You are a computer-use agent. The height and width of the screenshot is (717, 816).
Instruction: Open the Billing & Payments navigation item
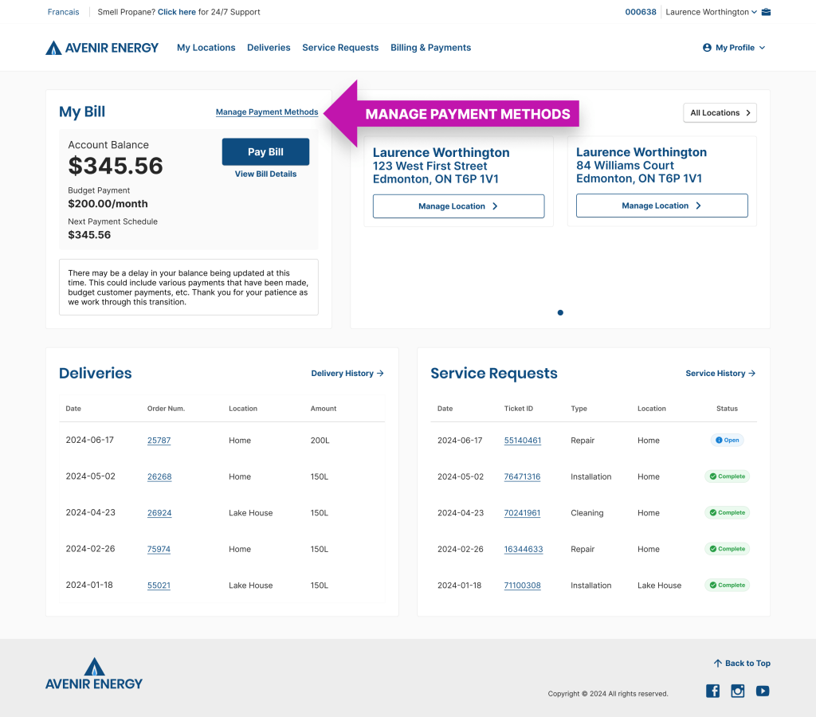point(430,47)
